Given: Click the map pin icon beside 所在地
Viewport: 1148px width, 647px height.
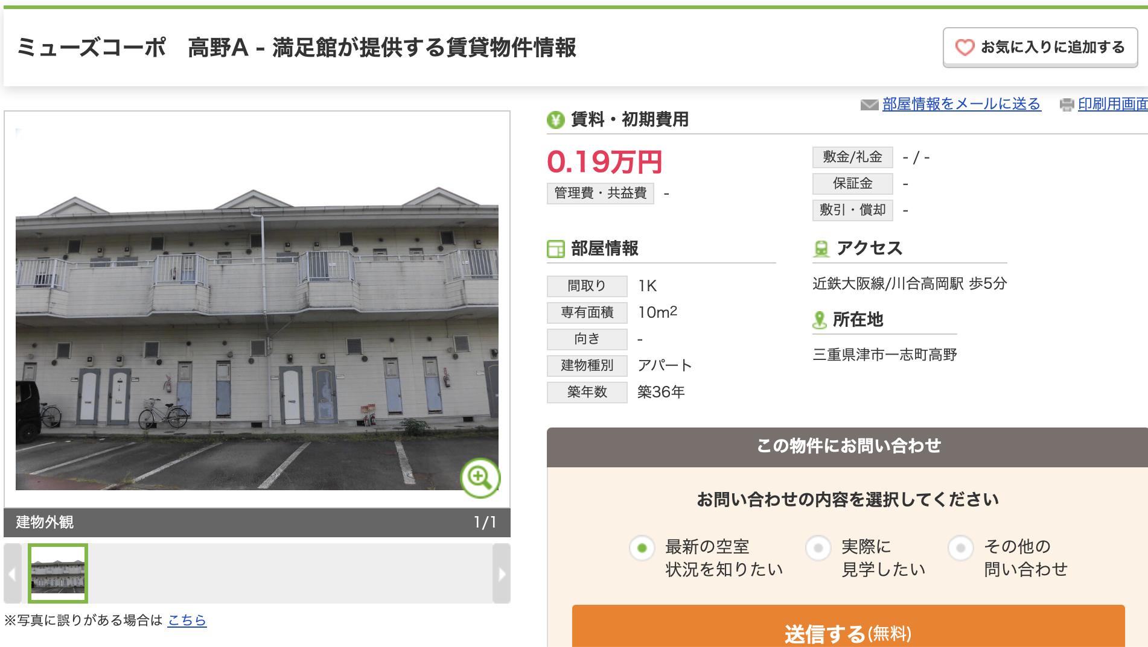Looking at the screenshot, I should 819,320.
